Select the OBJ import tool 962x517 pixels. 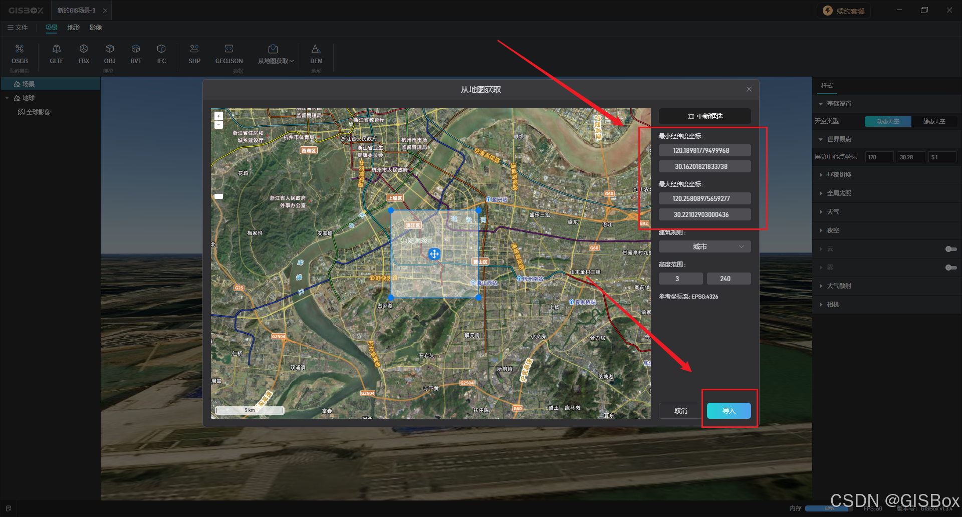[110, 54]
